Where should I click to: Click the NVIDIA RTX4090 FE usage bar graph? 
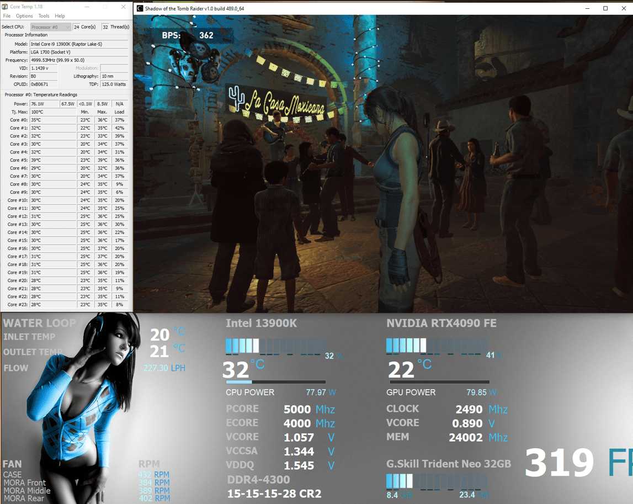coord(437,347)
